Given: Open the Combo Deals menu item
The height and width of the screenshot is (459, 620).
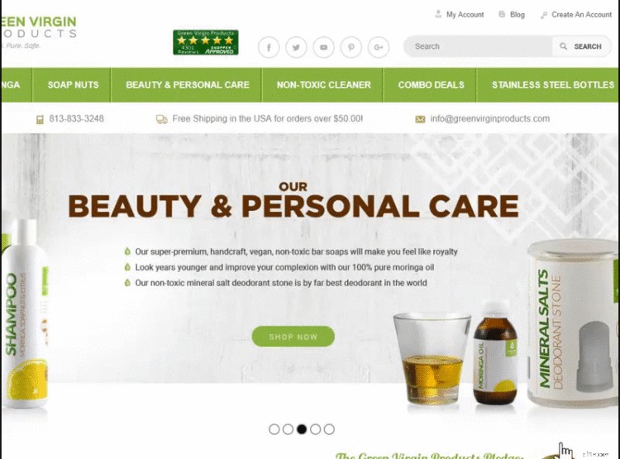Looking at the screenshot, I should pyautogui.click(x=431, y=85).
